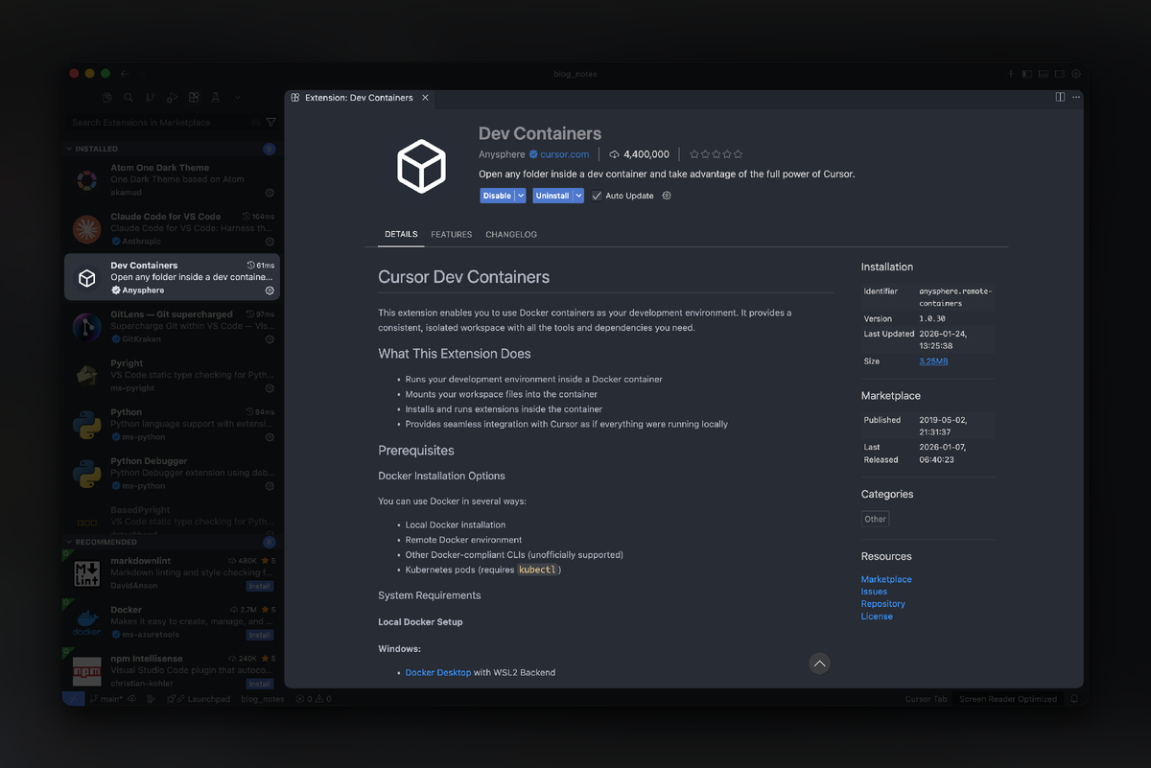Close the Extension: Dev Containers tab
Screen dimensions: 1151x768
click(426, 98)
